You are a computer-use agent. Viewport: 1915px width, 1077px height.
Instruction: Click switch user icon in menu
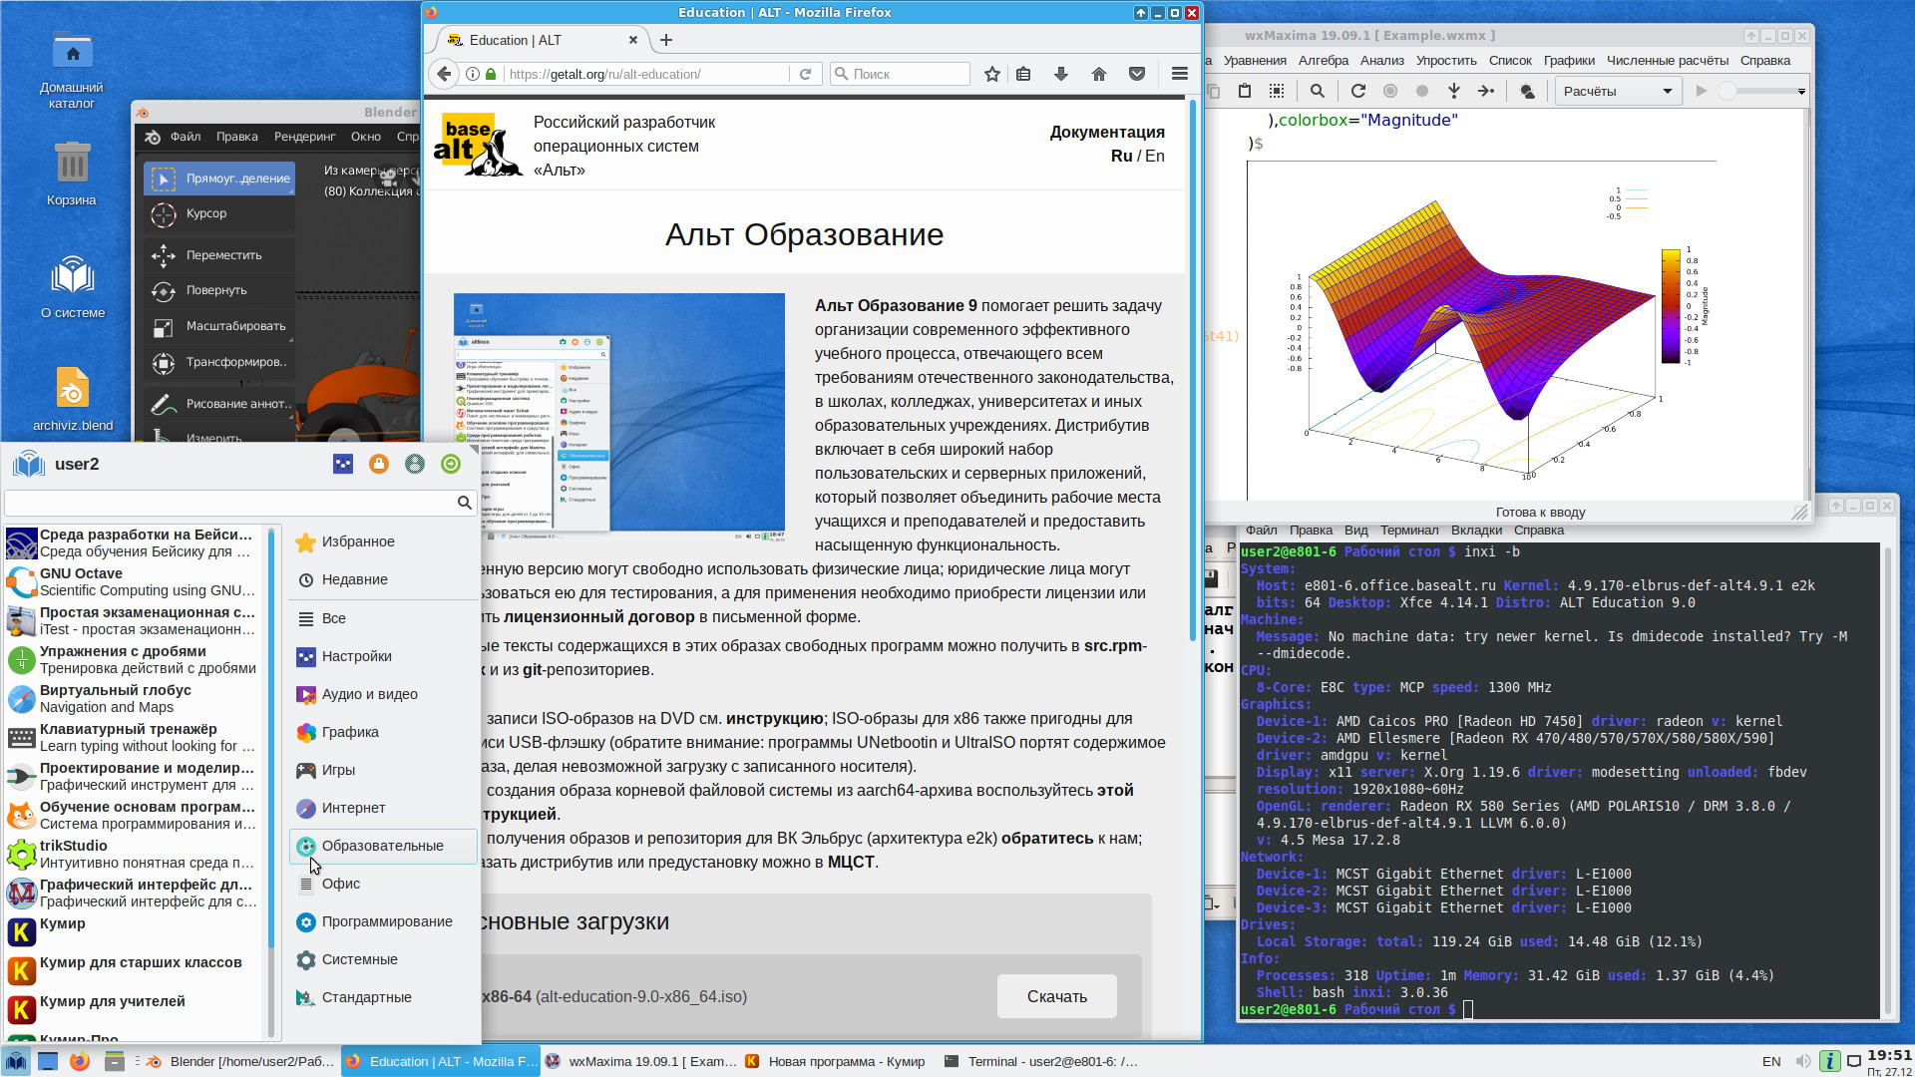click(415, 464)
